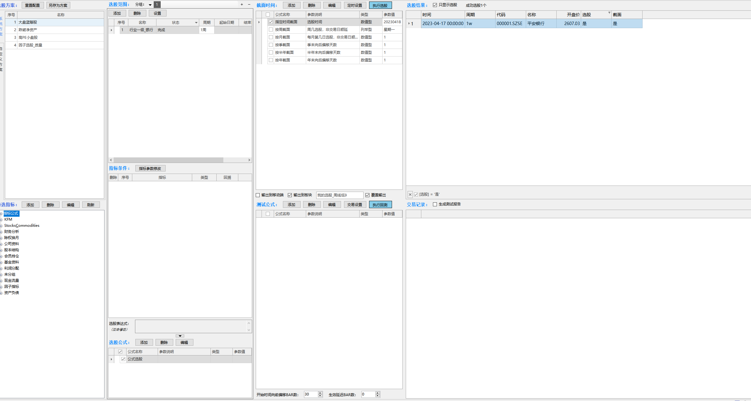Remove a group with the minus icon

click(249, 5)
